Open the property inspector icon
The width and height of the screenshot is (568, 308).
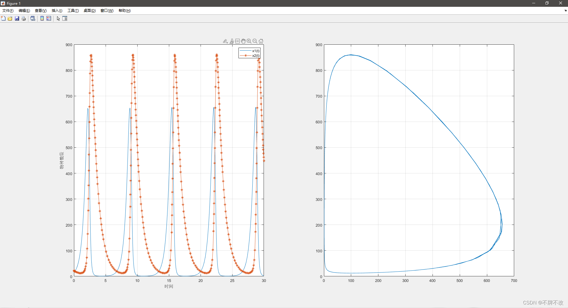click(65, 18)
